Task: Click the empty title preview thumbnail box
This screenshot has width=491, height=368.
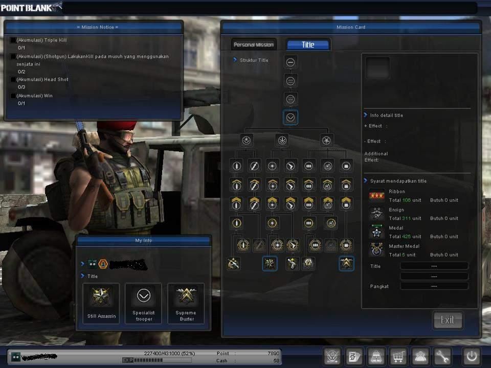Action: pyautogui.click(x=377, y=67)
